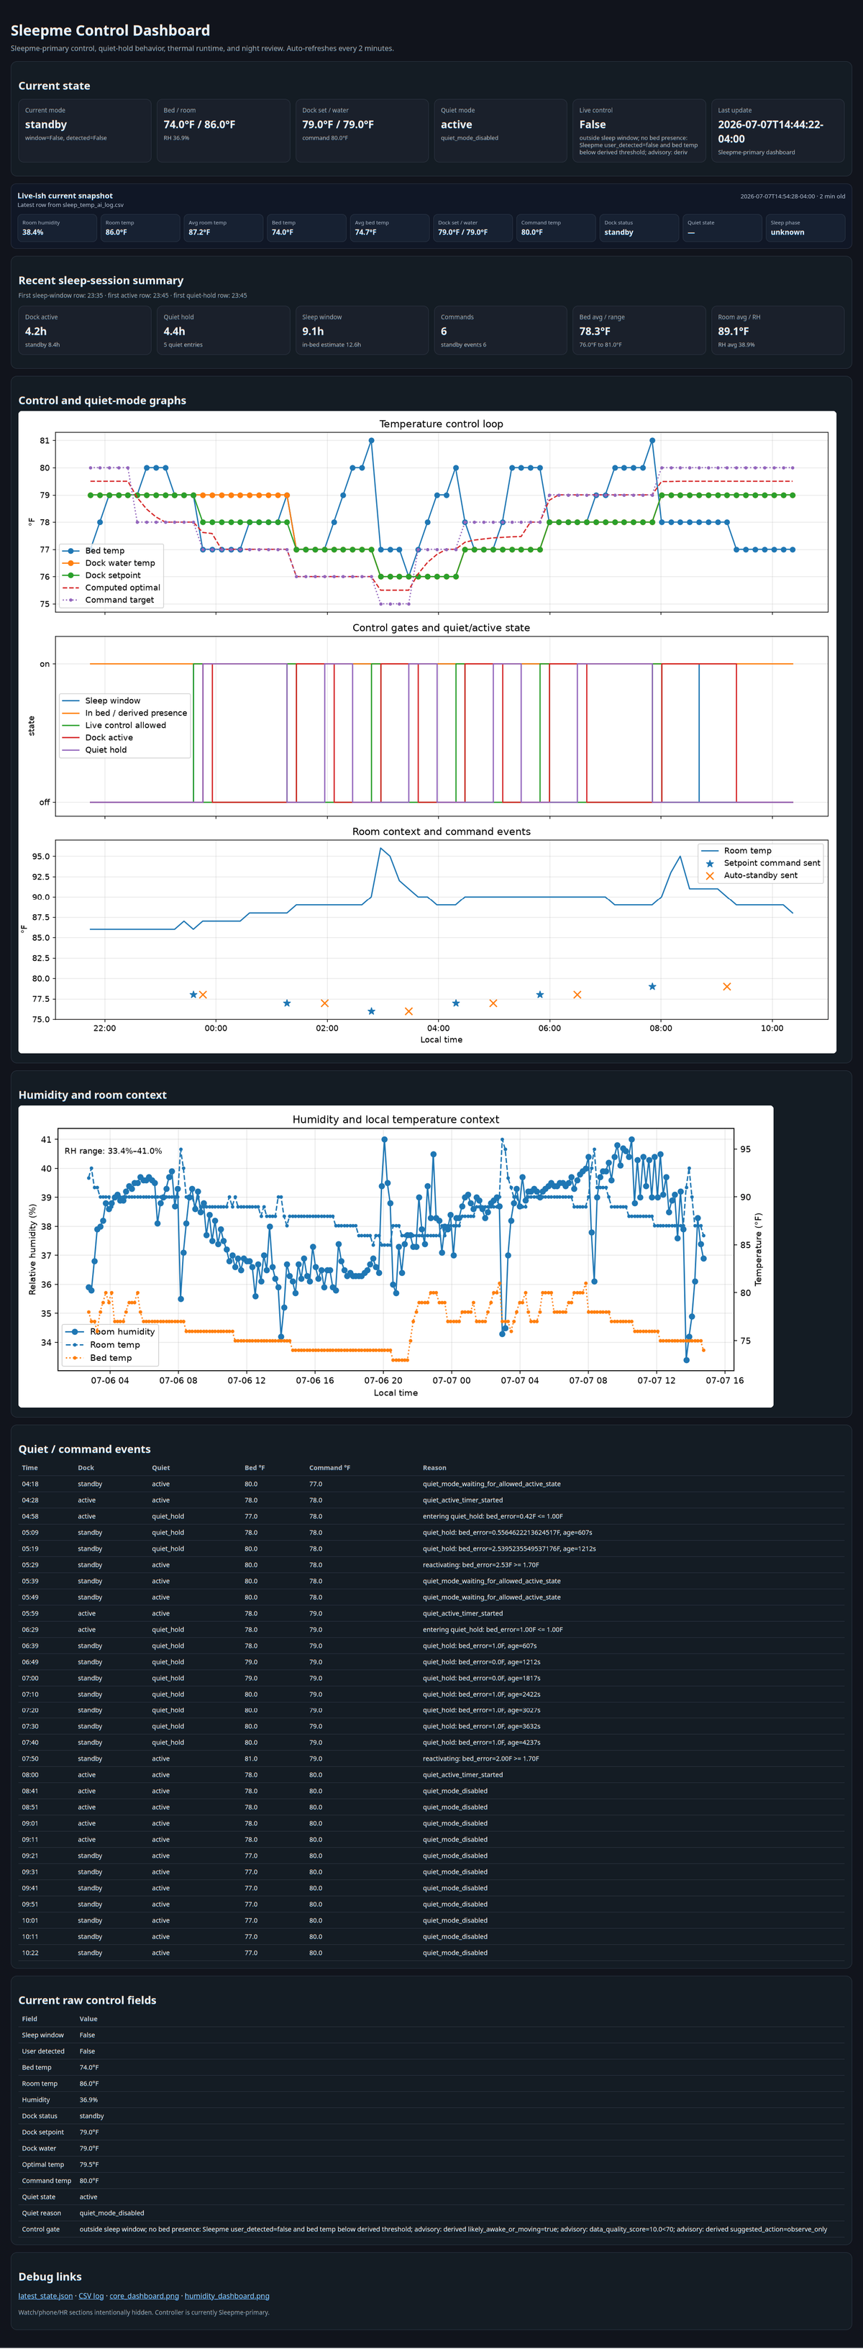Click the Room humidity 38.4% snapshot tile

click(58, 228)
